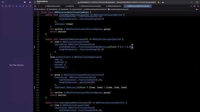Click the cloud status icon in toolbar

pos(163,2)
